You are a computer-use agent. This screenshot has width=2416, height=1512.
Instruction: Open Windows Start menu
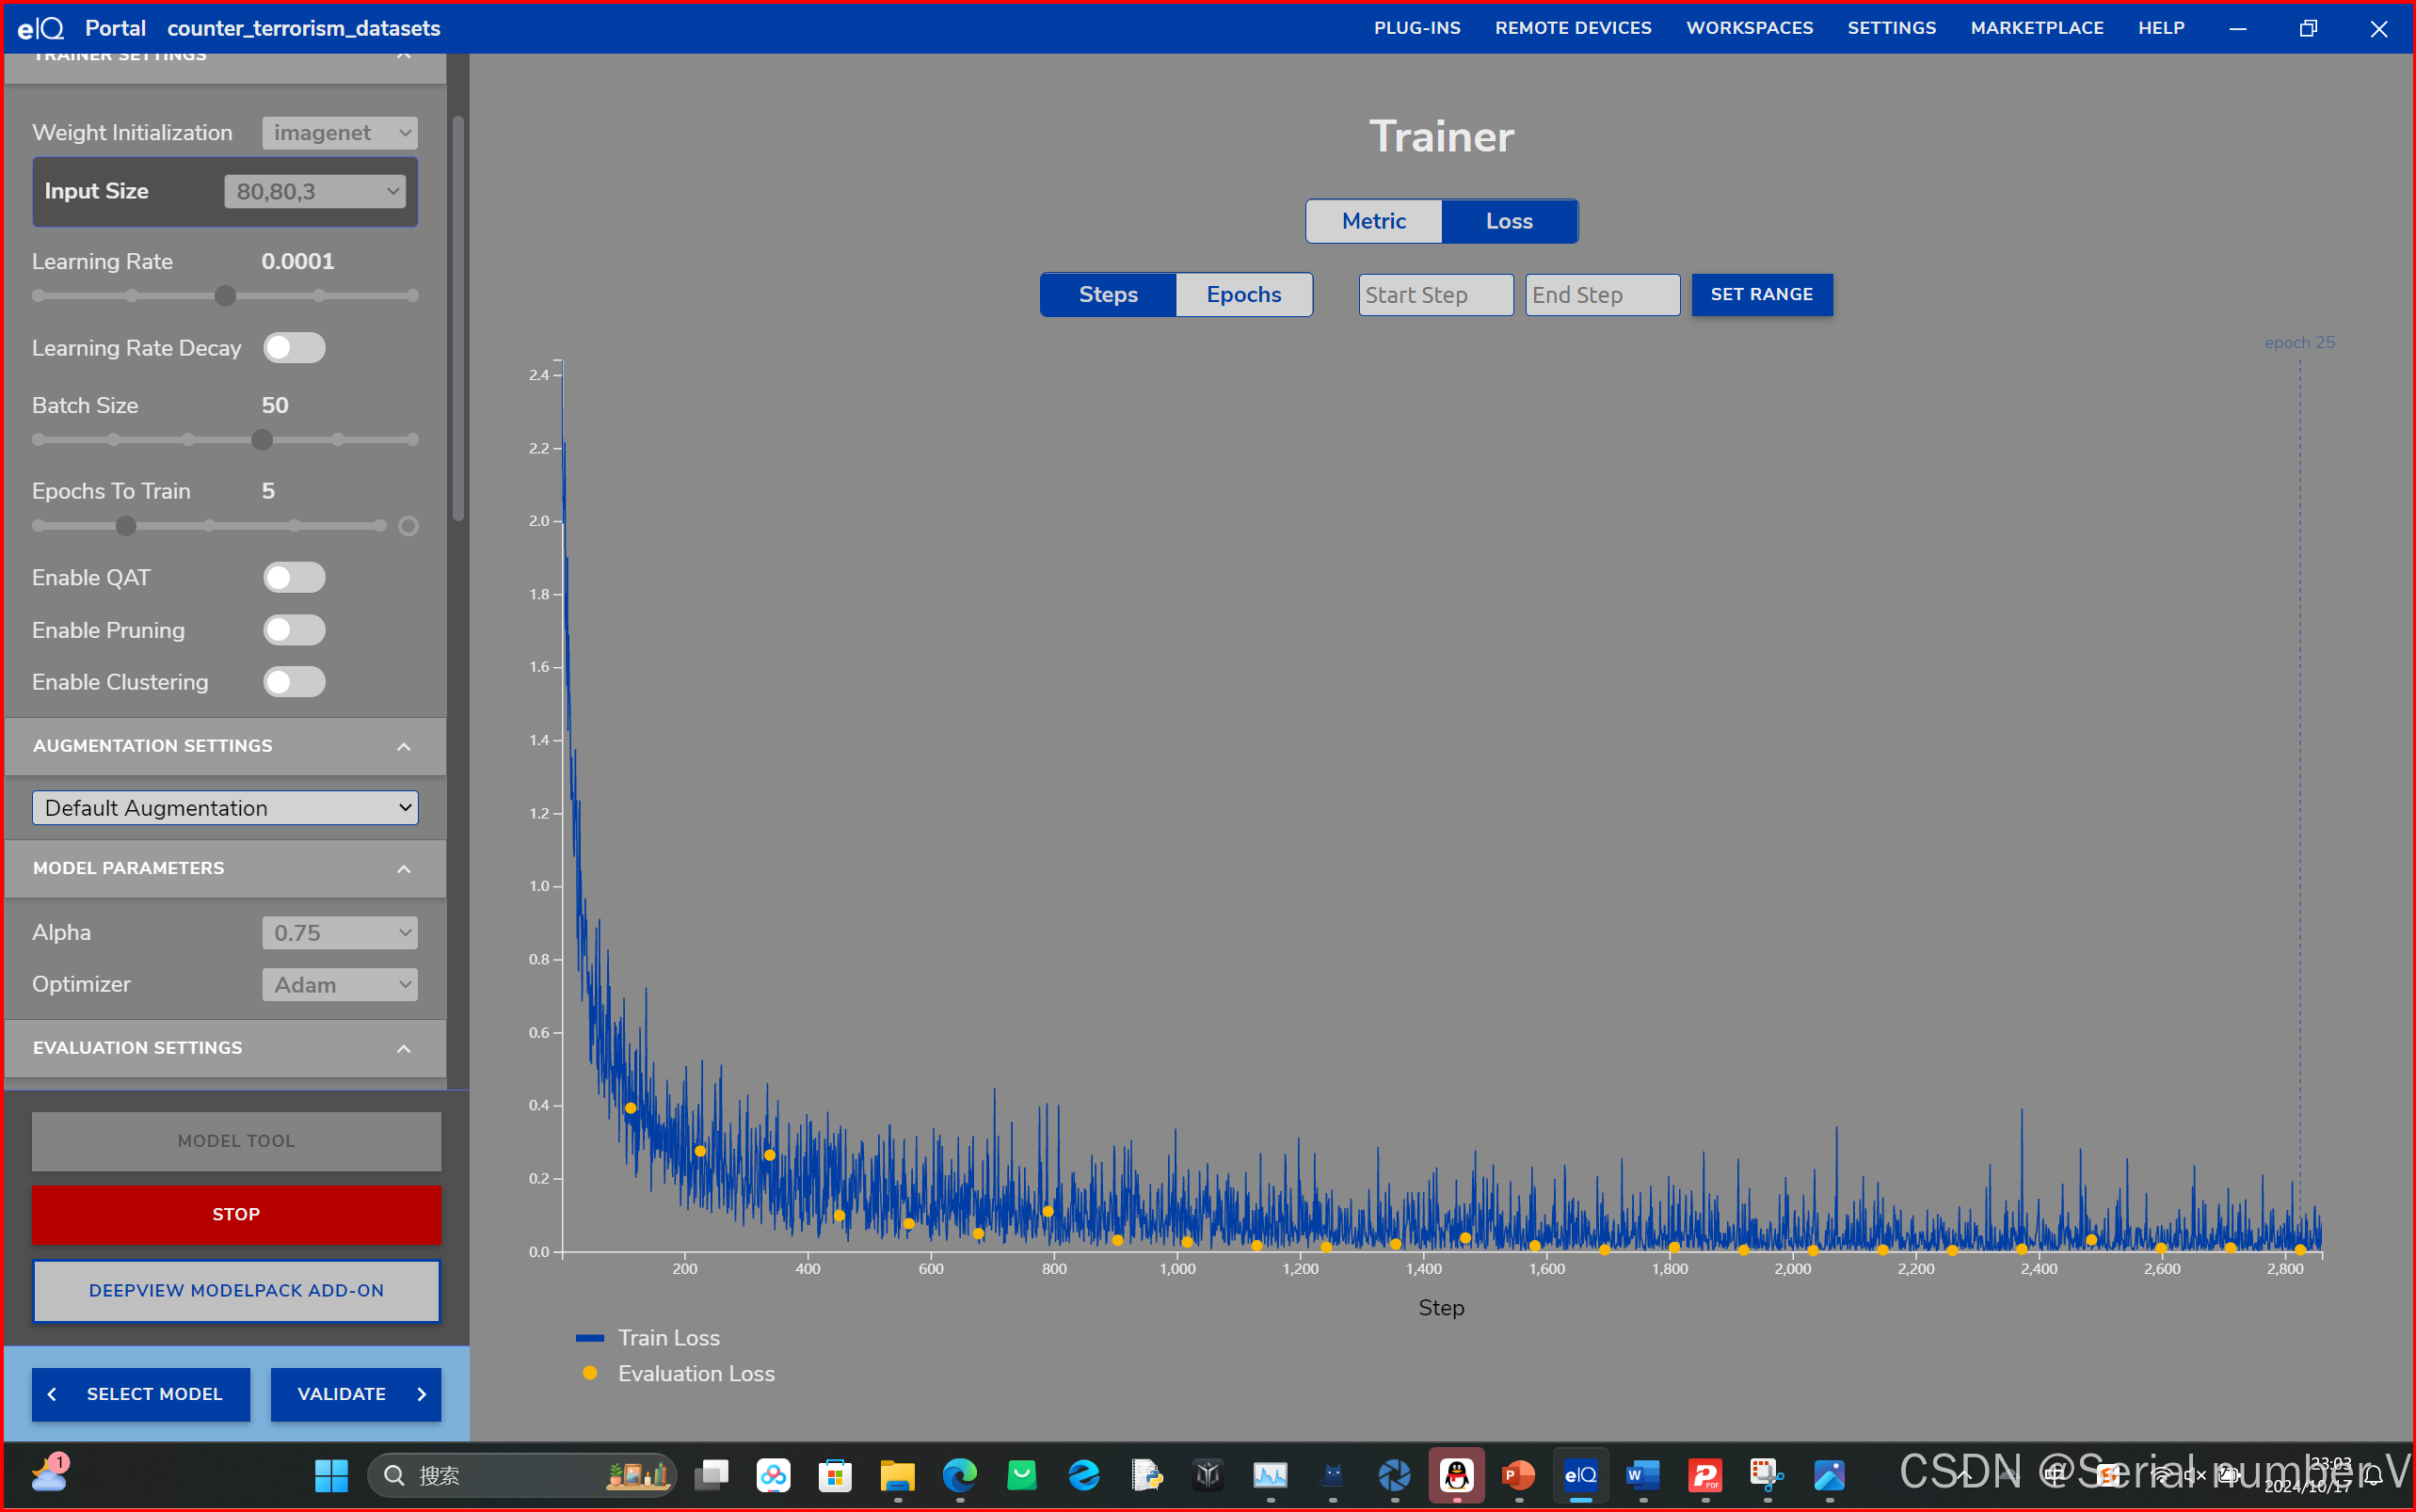[x=331, y=1475]
